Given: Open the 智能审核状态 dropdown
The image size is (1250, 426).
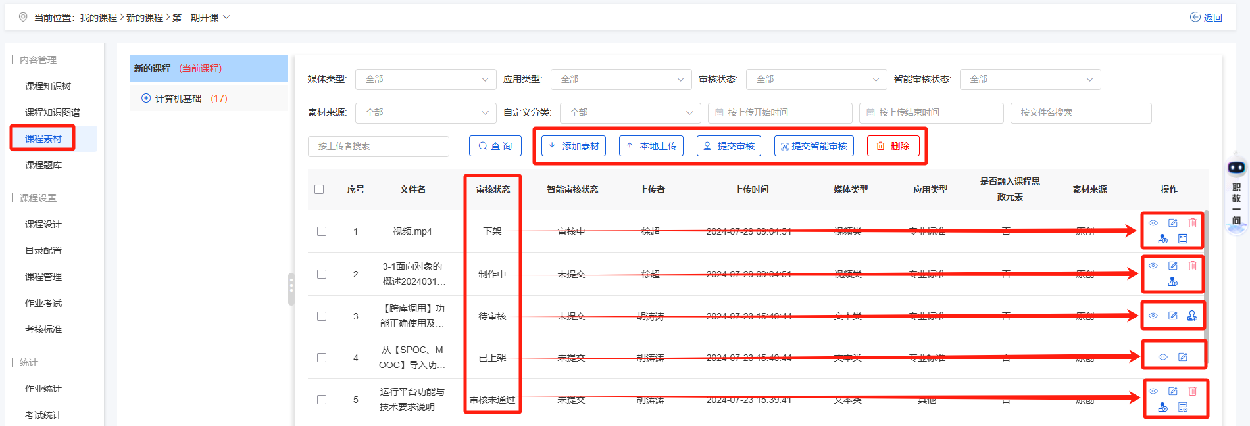Looking at the screenshot, I should [1030, 80].
